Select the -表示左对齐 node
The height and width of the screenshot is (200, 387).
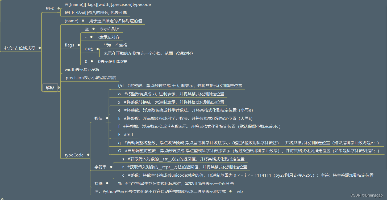point(109,37)
